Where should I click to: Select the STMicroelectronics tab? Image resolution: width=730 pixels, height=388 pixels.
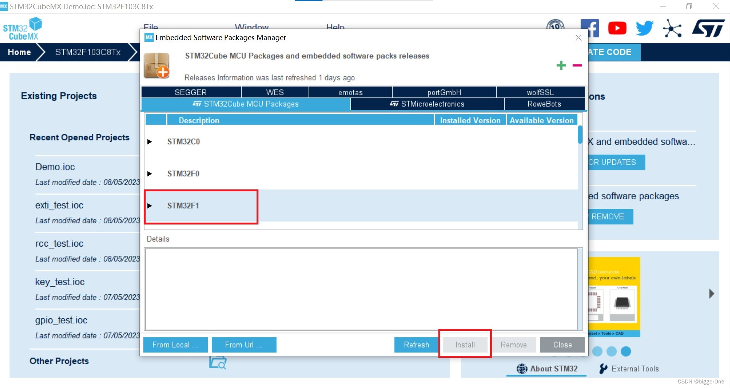(427, 104)
